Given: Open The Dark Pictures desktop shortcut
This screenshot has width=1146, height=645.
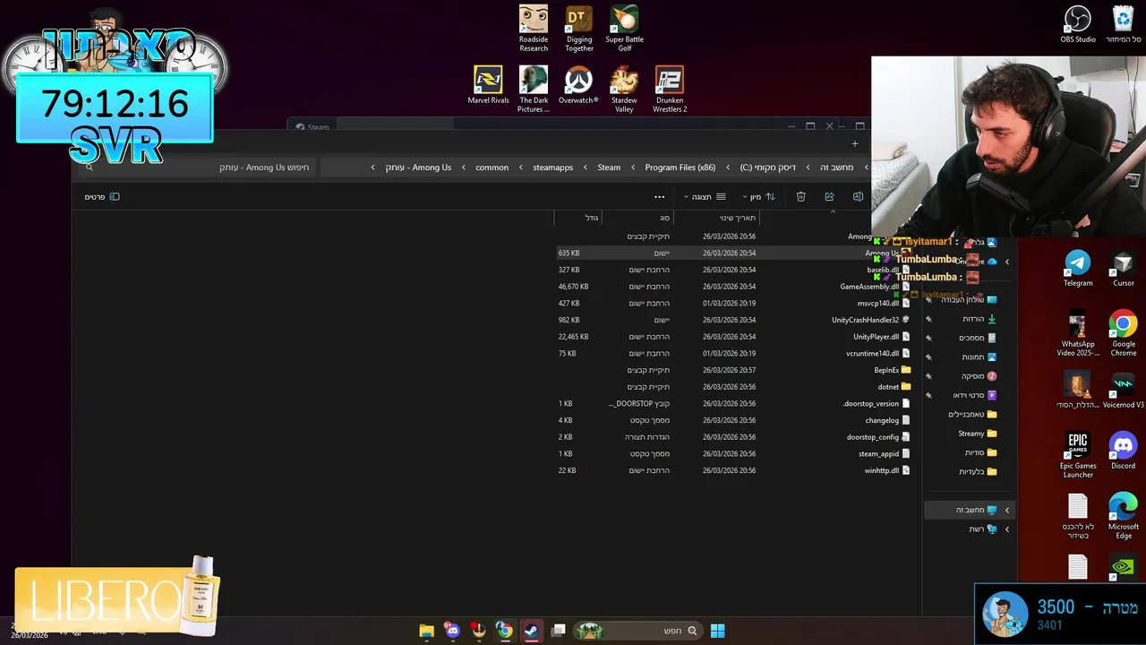Looking at the screenshot, I should [x=534, y=90].
